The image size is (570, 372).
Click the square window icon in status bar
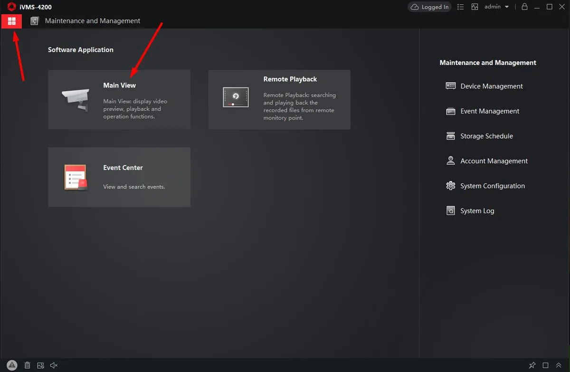[x=546, y=365]
